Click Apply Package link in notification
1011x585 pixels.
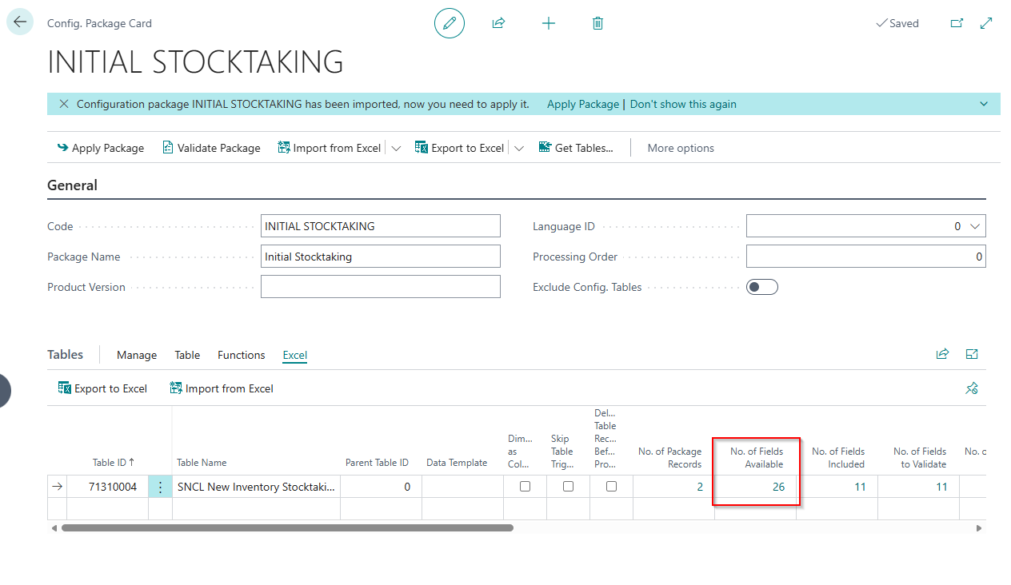tap(583, 104)
